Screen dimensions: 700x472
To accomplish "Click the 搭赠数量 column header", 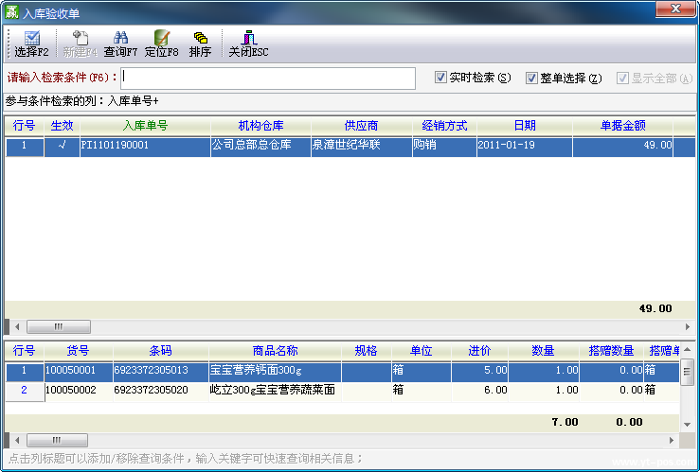I will (x=611, y=351).
